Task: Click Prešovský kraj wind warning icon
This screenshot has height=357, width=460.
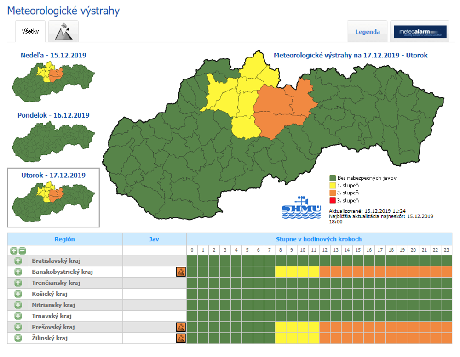Action: point(181,327)
